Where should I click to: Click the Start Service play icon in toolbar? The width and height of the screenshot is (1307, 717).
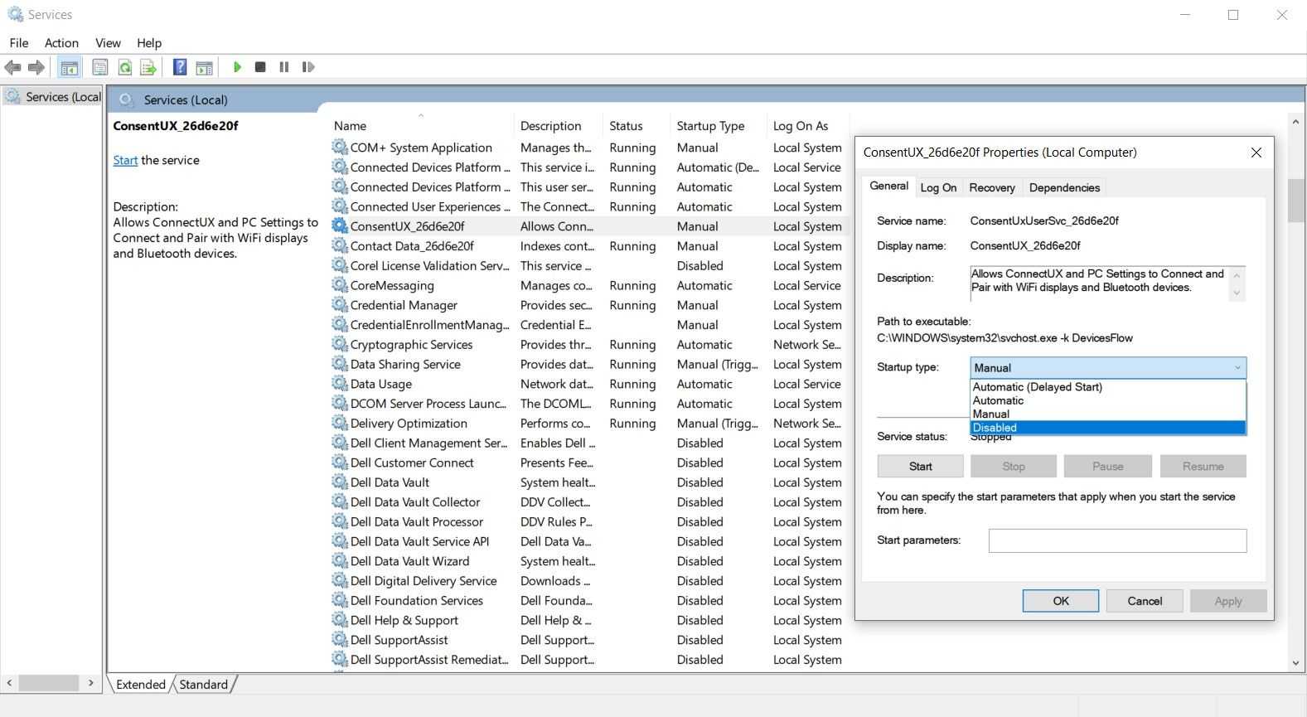(237, 67)
